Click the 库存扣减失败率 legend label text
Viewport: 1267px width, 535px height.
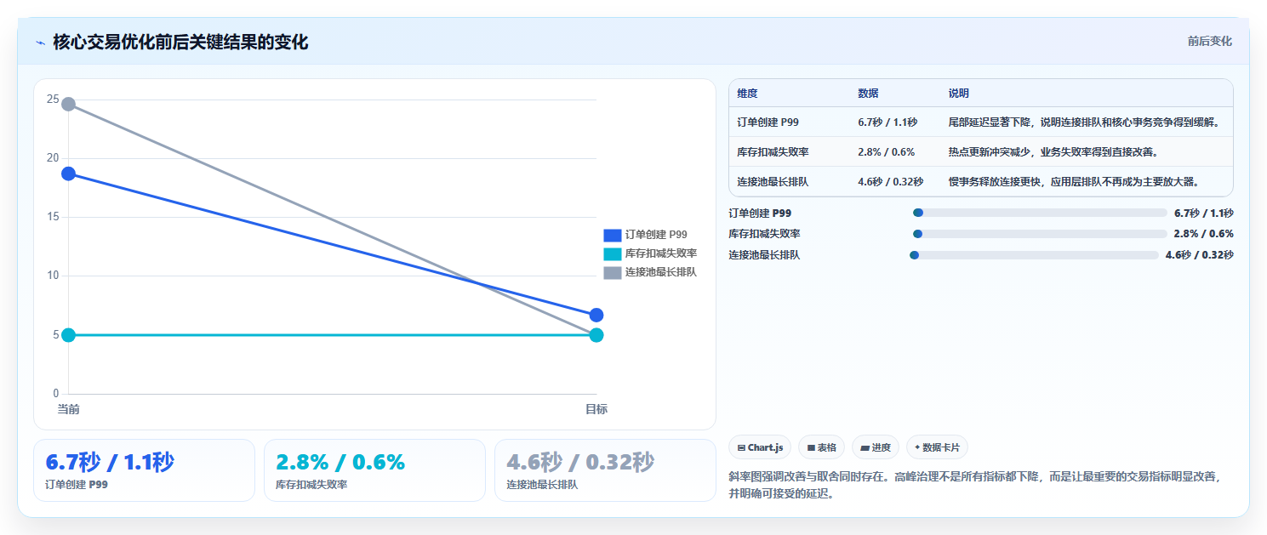pyautogui.click(x=661, y=253)
